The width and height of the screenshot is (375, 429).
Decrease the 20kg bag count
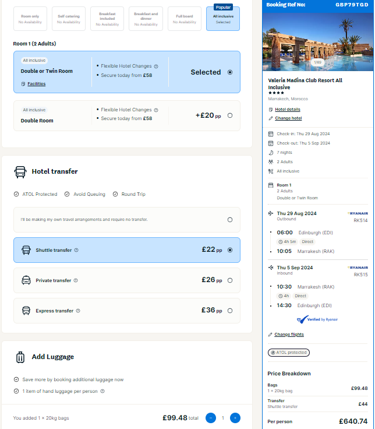point(211,418)
